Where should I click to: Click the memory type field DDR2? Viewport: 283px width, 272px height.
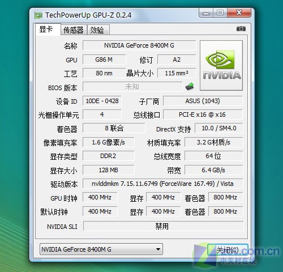point(109,156)
